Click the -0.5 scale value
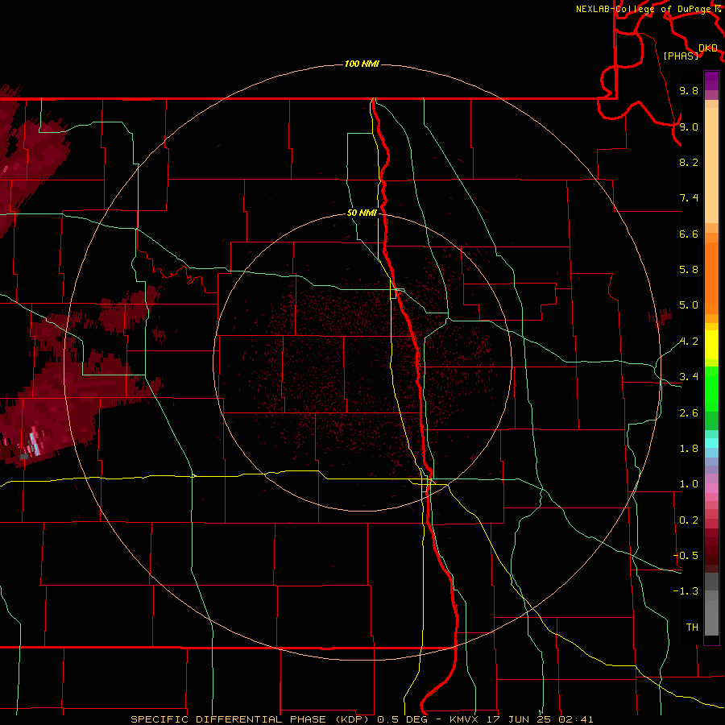The image size is (725, 725). pyautogui.click(x=686, y=556)
